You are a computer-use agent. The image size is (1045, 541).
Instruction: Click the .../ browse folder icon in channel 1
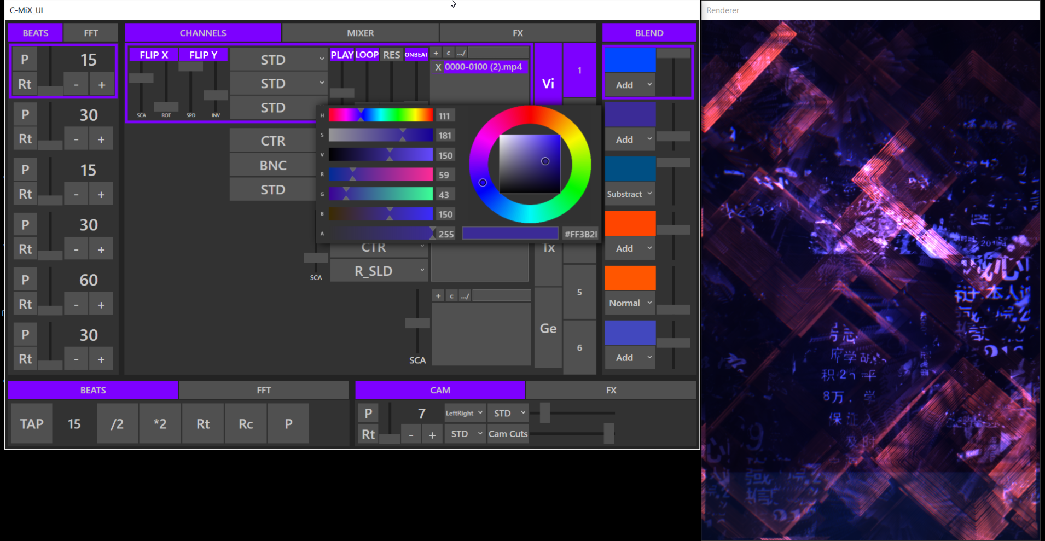click(461, 53)
